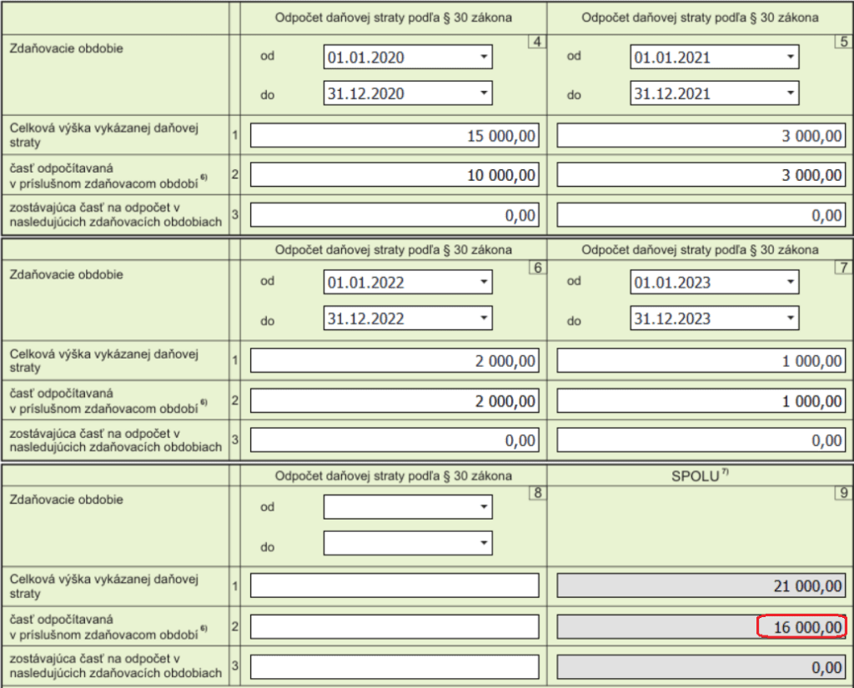This screenshot has height=688, width=854.
Task: Click the empty total loss field in section 8
Action: [x=394, y=585]
